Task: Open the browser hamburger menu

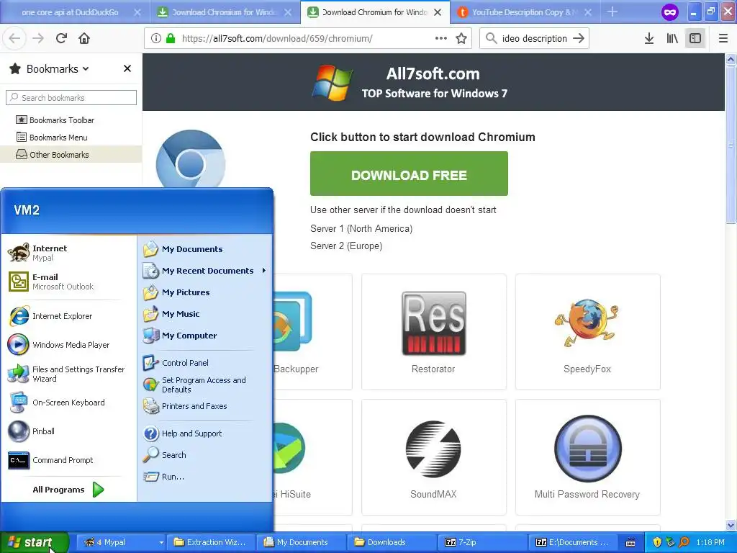Action: pos(723,39)
